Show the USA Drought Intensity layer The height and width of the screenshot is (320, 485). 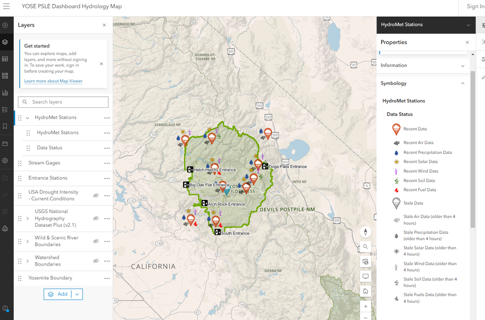point(96,195)
